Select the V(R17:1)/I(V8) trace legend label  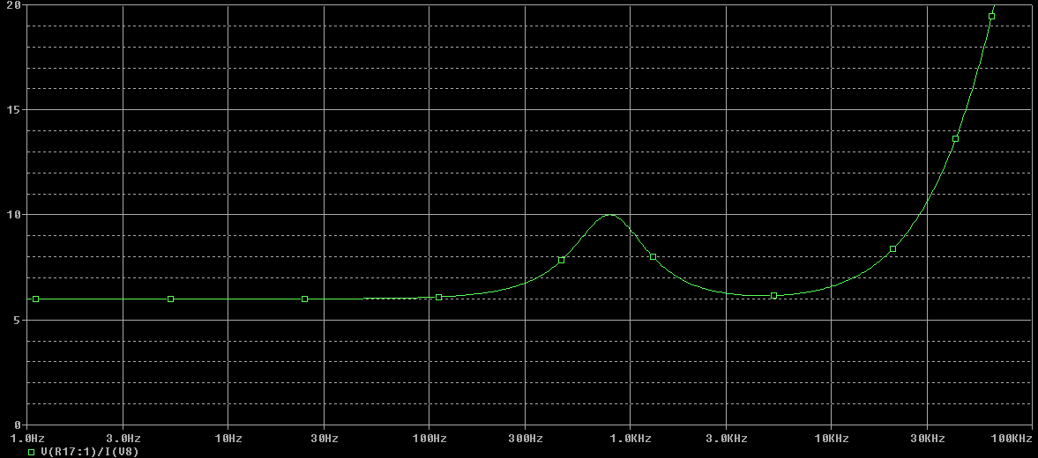click(x=89, y=453)
